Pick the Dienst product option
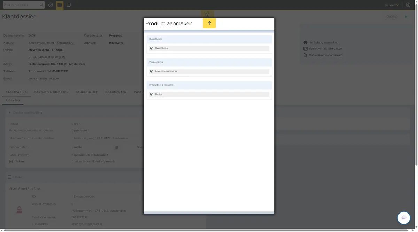The image size is (418, 232). (x=209, y=94)
